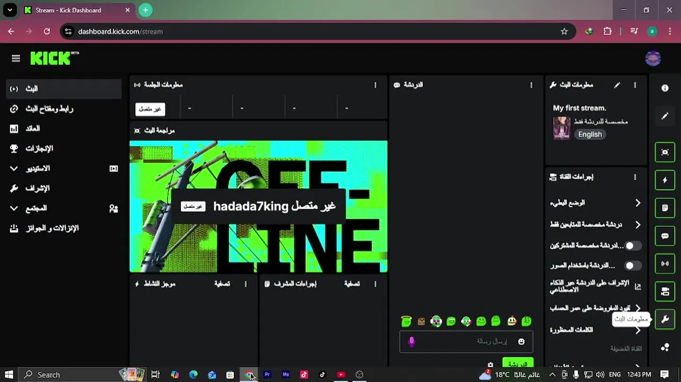Toggle the stream preview widget icon
This screenshot has height=382, width=681.
pos(665,152)
